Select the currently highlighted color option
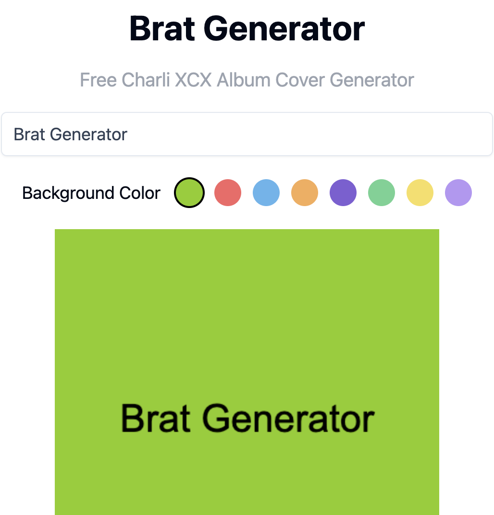 coord(189,192)
